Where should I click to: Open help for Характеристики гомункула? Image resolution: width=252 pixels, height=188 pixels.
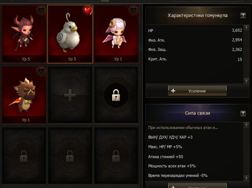point(243,15)
